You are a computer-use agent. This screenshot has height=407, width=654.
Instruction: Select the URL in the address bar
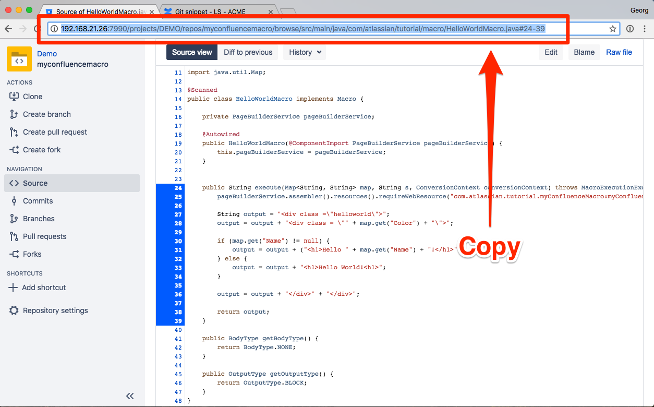[313, 28]
